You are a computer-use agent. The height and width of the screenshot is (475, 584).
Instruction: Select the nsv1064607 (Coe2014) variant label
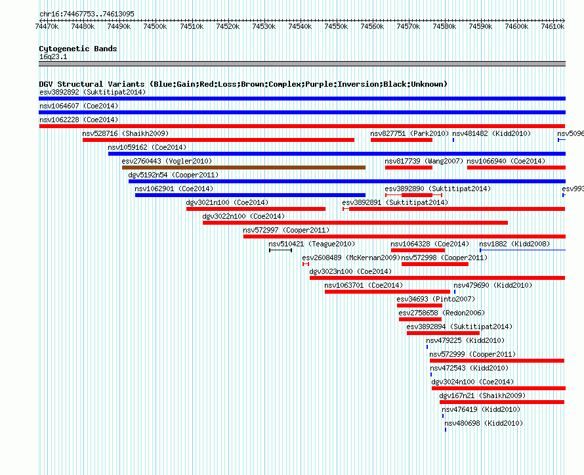(79, 106)
